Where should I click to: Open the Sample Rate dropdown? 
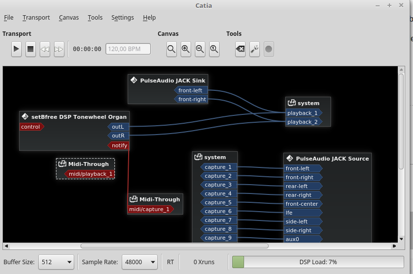[139, 262]
